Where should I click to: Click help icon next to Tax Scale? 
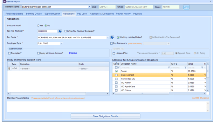112,37
